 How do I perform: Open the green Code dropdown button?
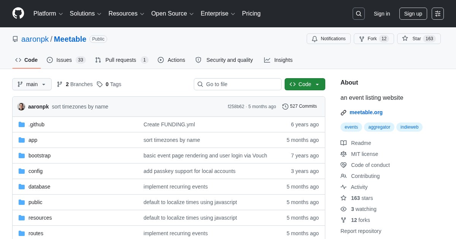tap(305, 84)
